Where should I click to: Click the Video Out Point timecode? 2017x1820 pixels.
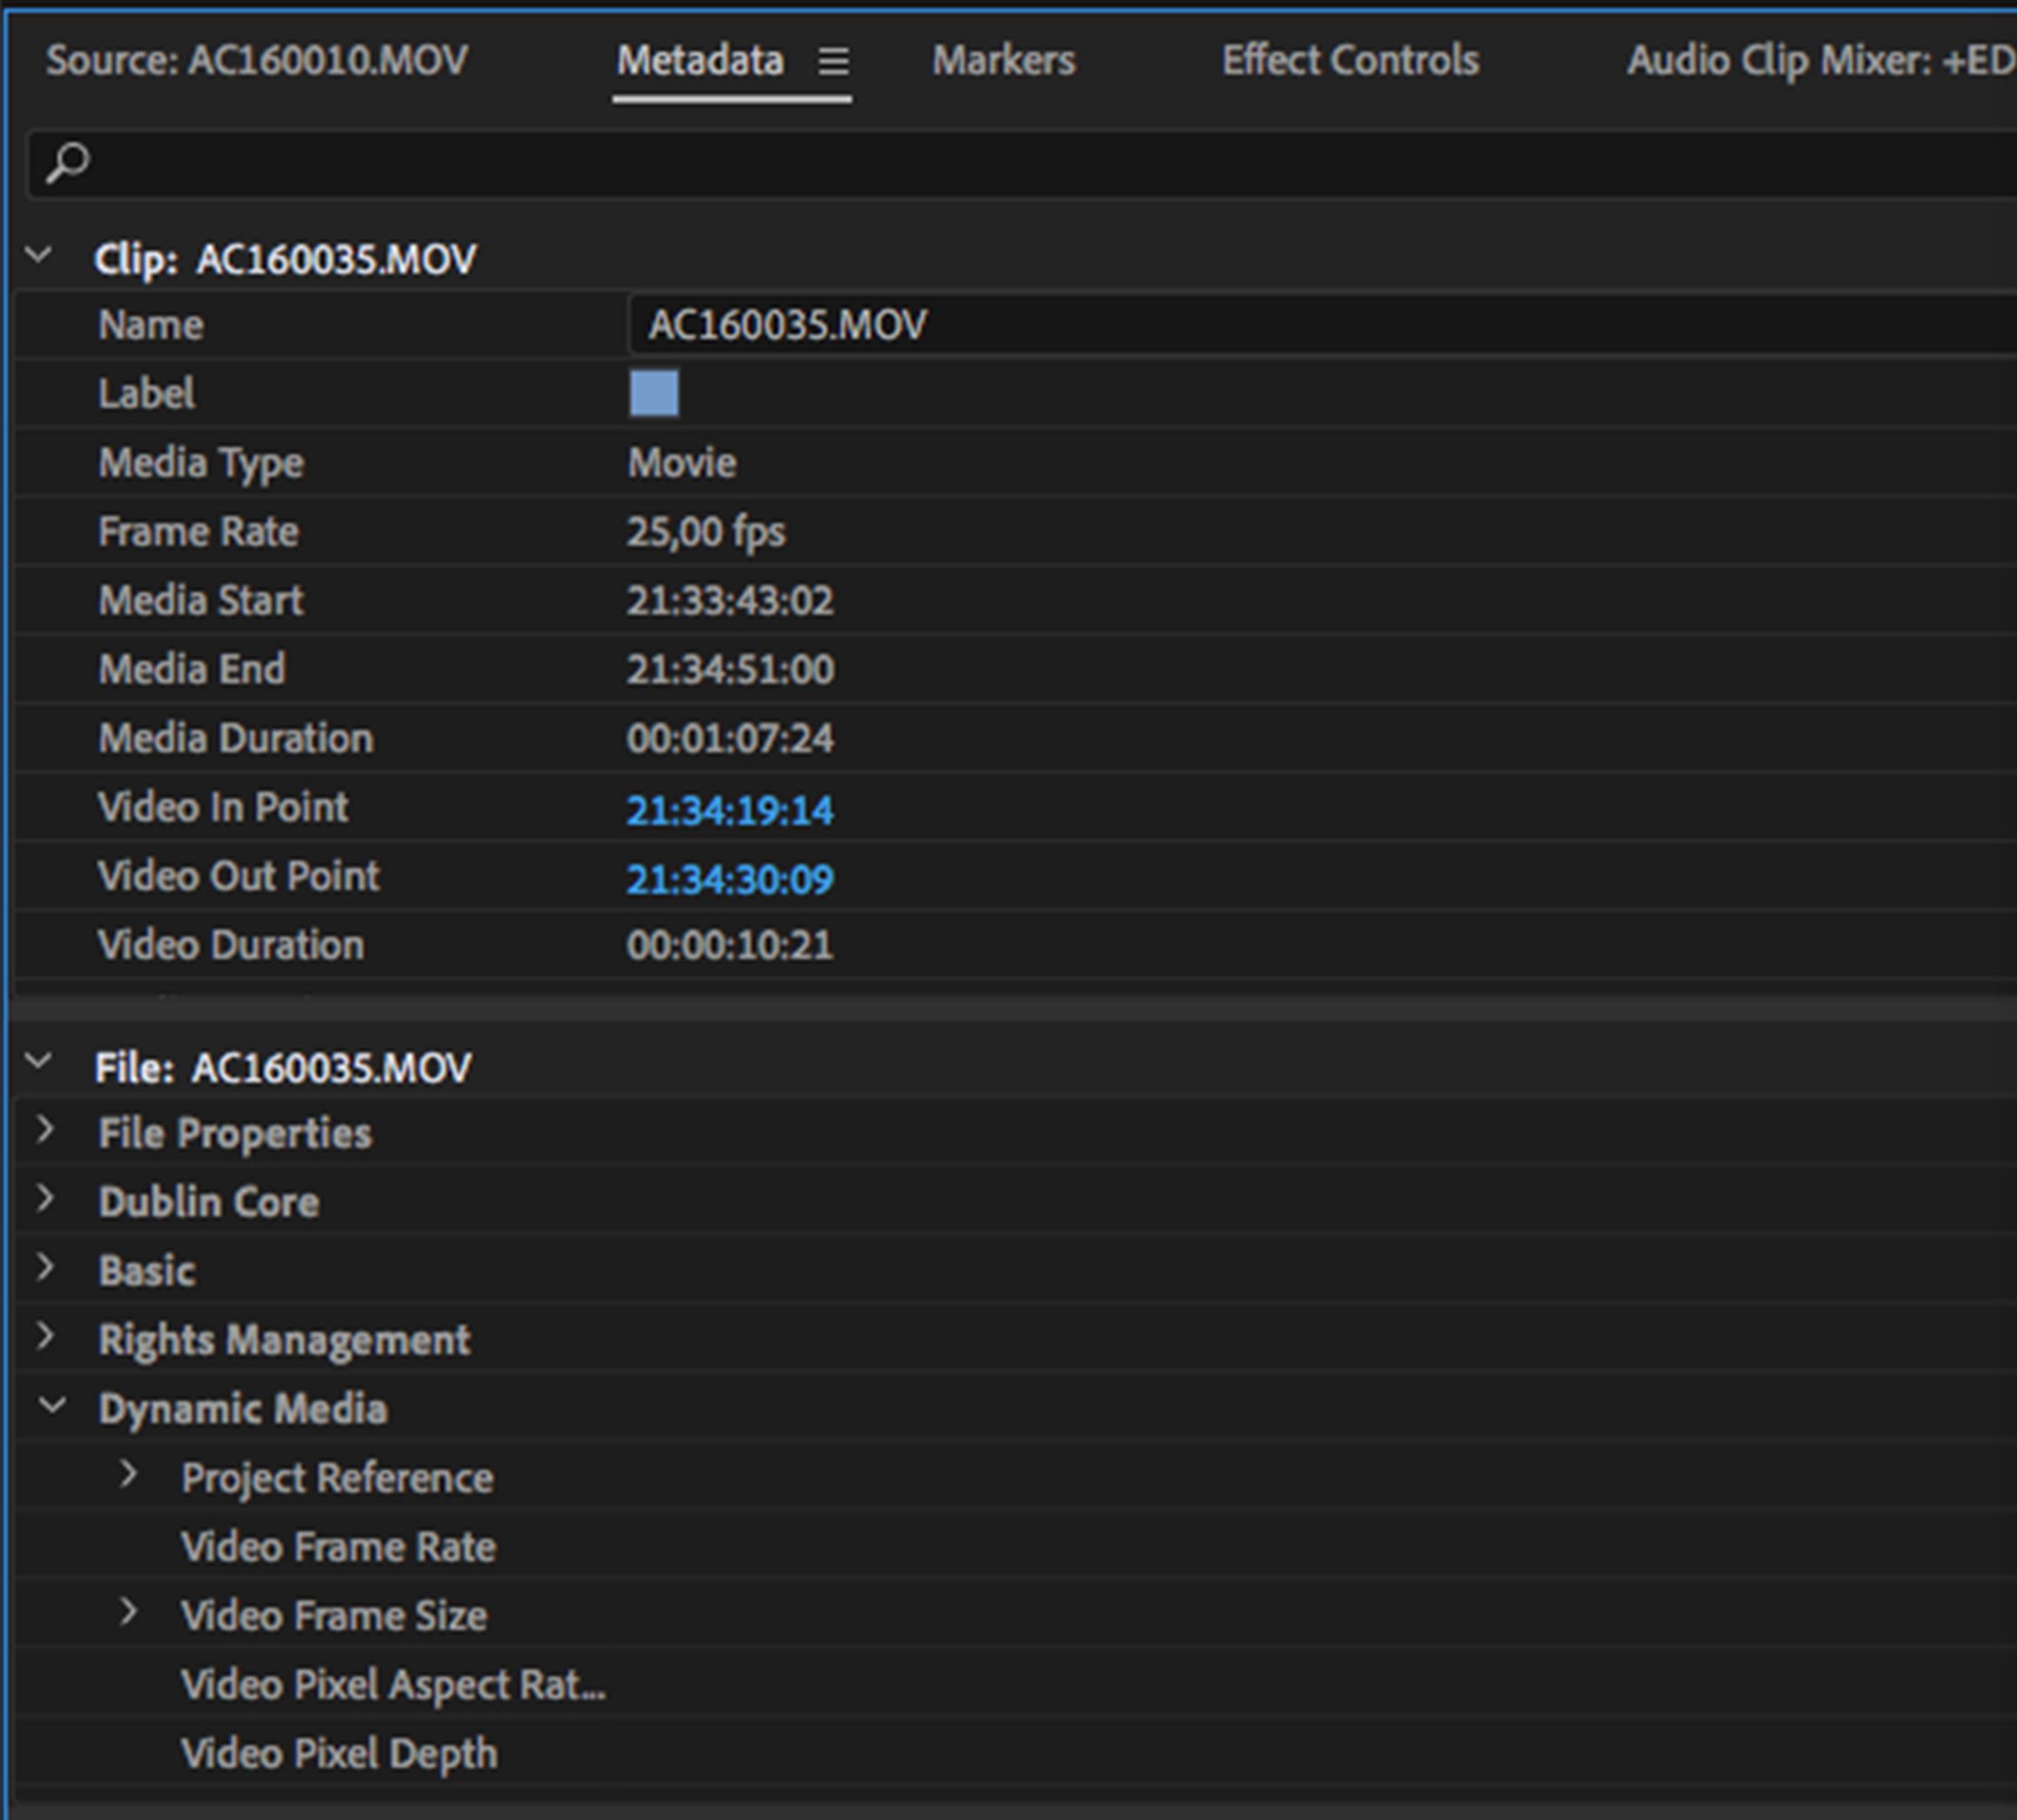(730, 879)
